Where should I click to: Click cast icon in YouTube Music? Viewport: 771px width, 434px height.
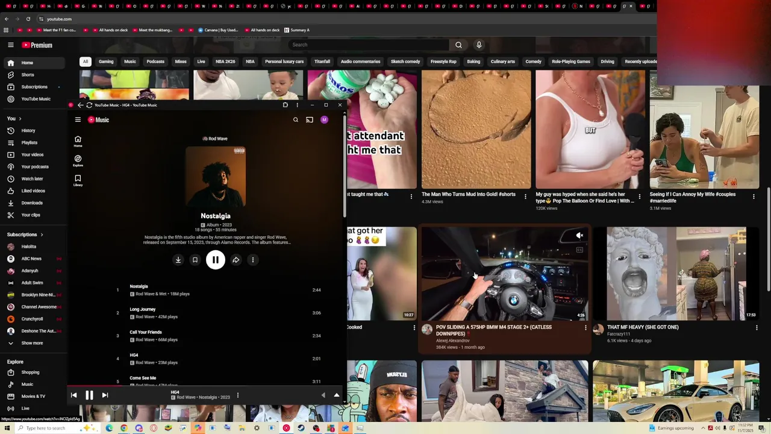click(x=310, y=120)
